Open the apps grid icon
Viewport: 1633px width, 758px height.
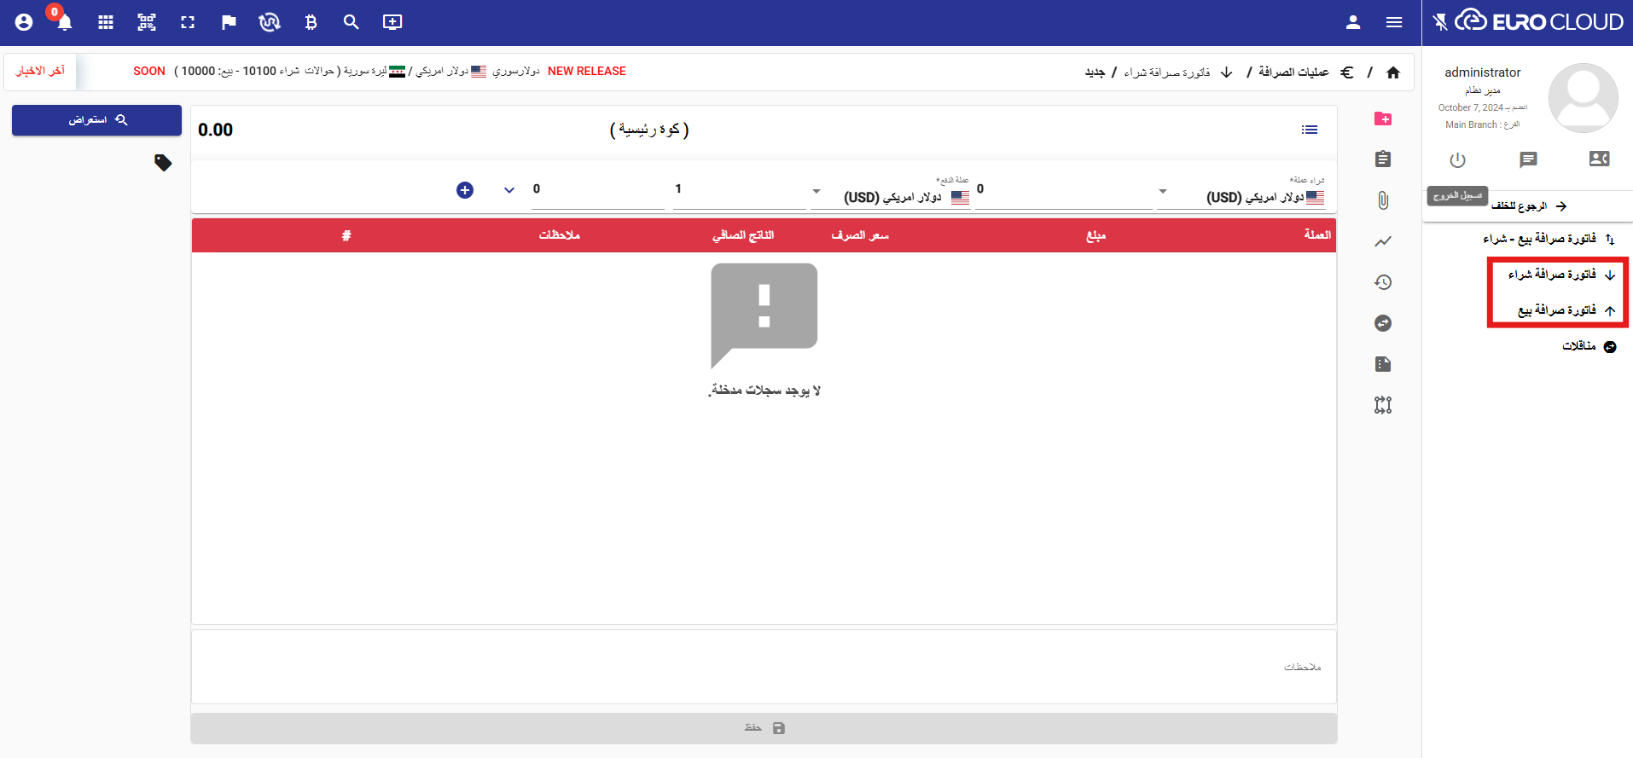click(x=106, y=22)
